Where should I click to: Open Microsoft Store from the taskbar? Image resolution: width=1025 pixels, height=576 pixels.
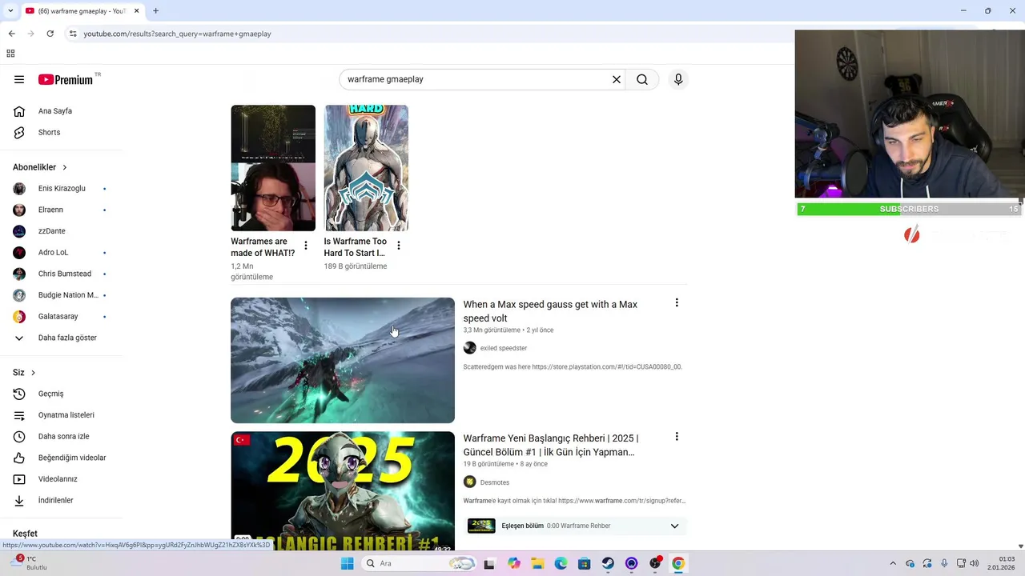(585, 563)
